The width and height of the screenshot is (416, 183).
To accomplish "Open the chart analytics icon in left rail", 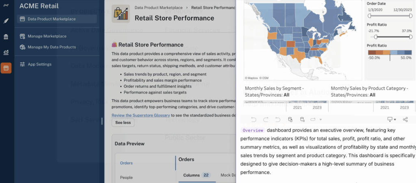I will click(x=6, y=52).
